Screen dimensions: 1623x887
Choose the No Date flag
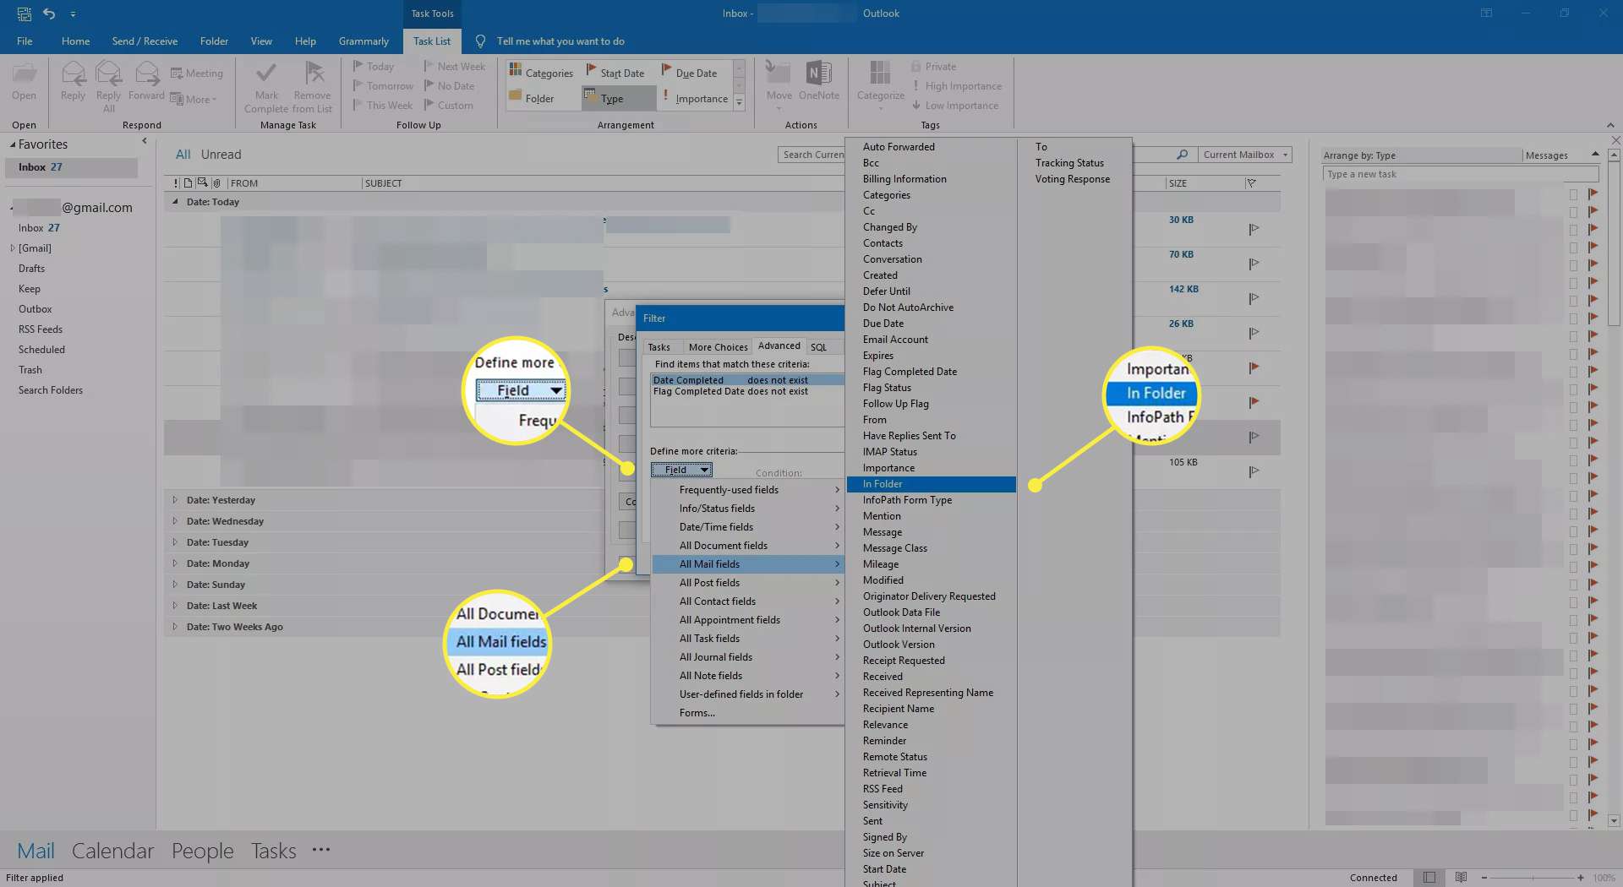point(449,86)
